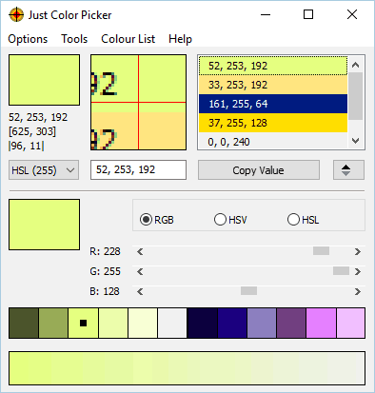Open the HSL (255) format dropdown
This screenshot has height=393, width=375.
tap(44, 170)
